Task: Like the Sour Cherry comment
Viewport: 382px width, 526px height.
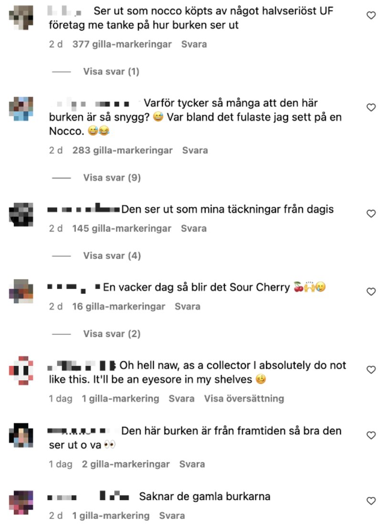Action: point(371,291)
